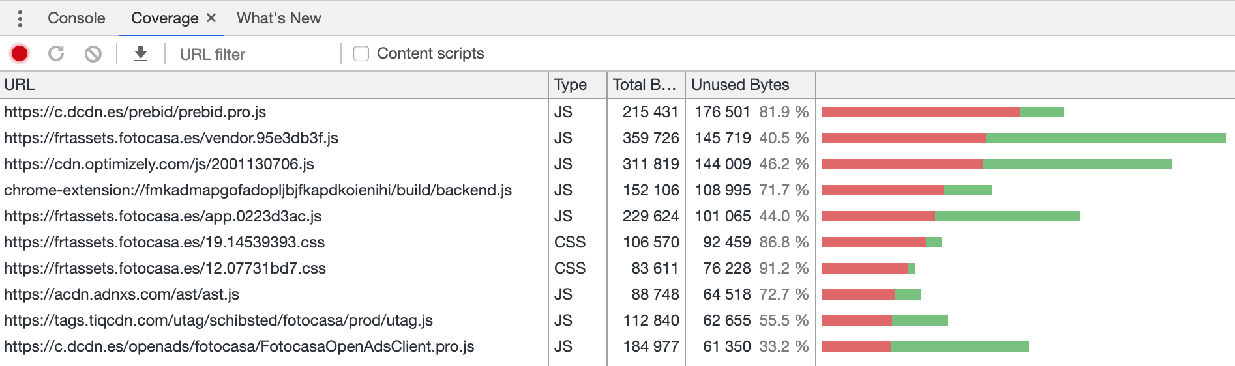Viewport: 1235px width, 366px height.
Task: Select the vendor.95e3db3f.js row URL
Action: (171, 138)
